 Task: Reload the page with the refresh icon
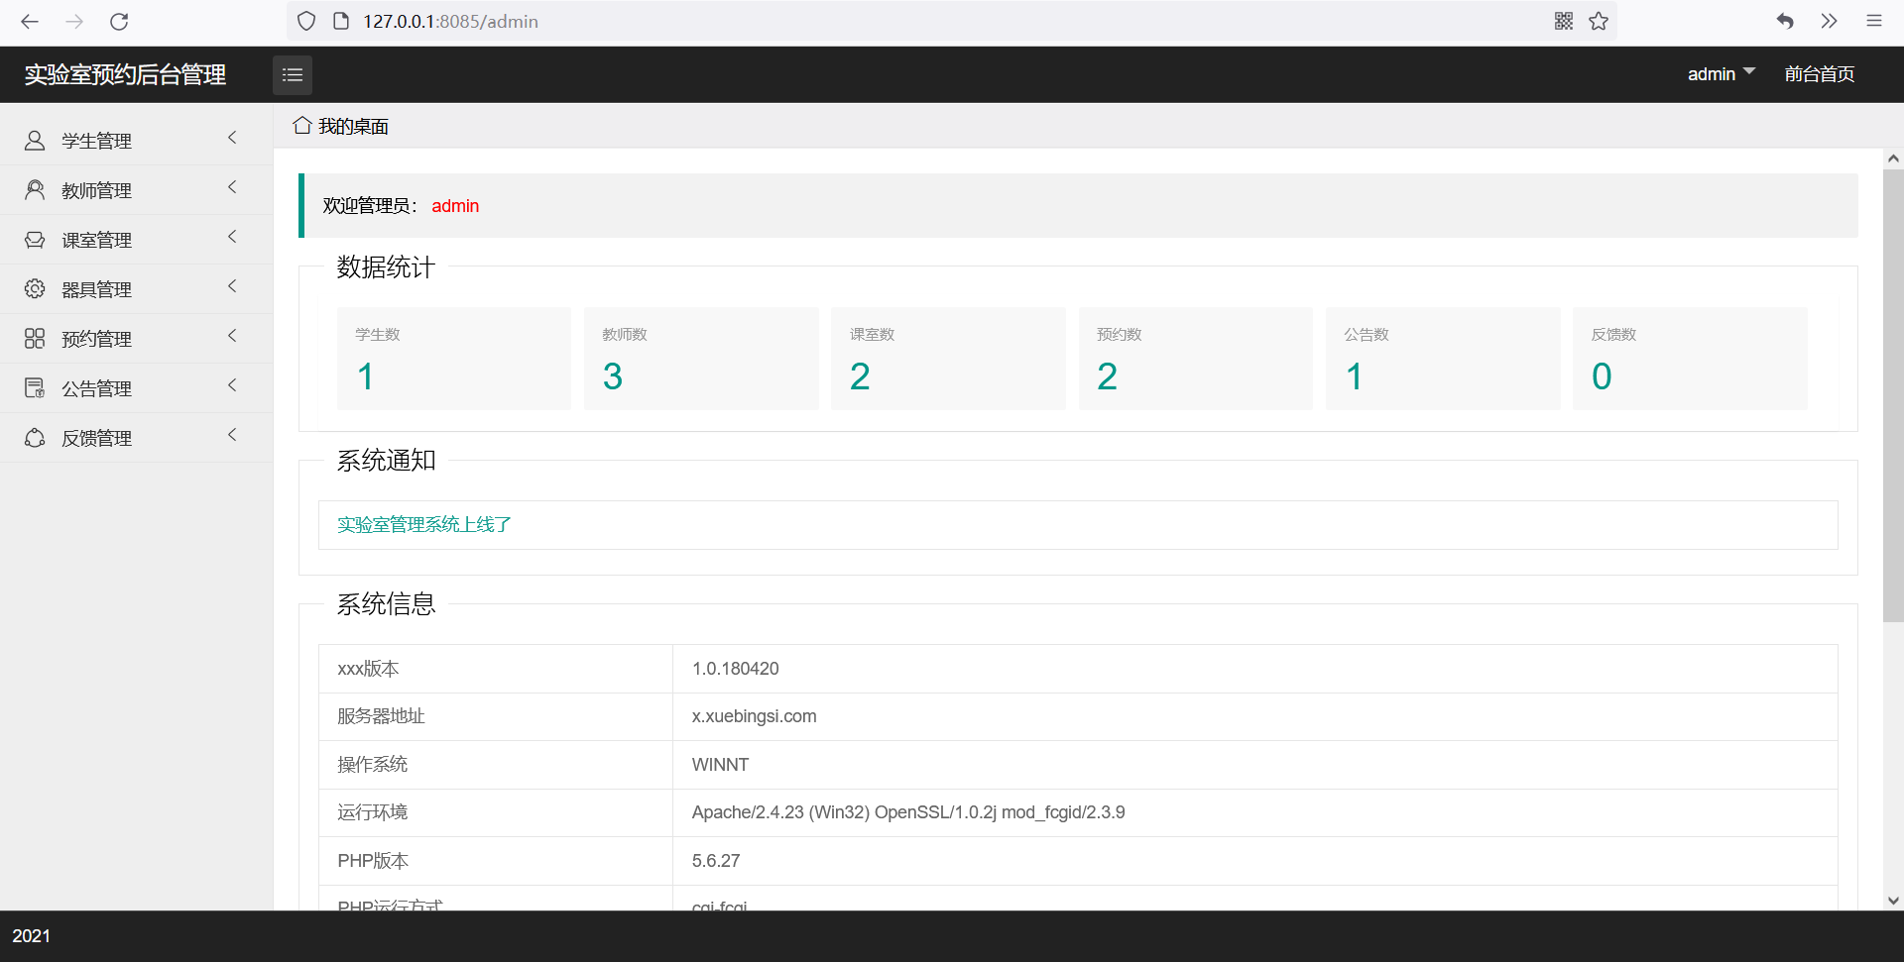119,22
